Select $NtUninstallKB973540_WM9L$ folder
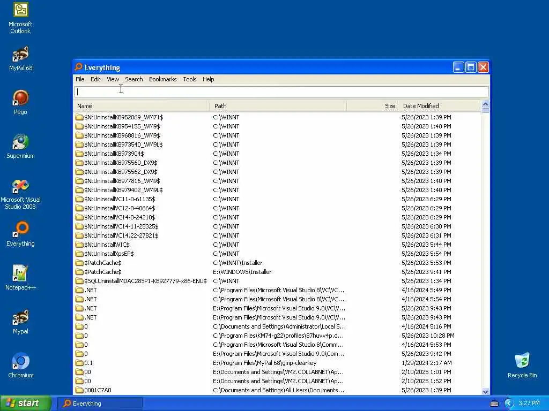Image resolution: width=549 pixels, height=411 pixels. (277, 144)
